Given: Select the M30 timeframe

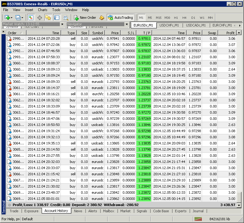Looking at the screenshot, I should [x=167, y=18].
